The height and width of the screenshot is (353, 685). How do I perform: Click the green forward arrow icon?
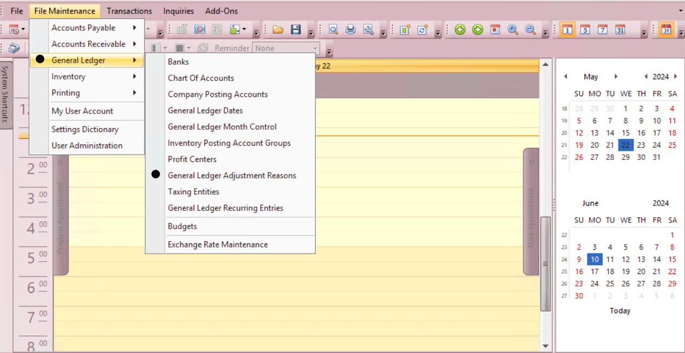(477, 30)
